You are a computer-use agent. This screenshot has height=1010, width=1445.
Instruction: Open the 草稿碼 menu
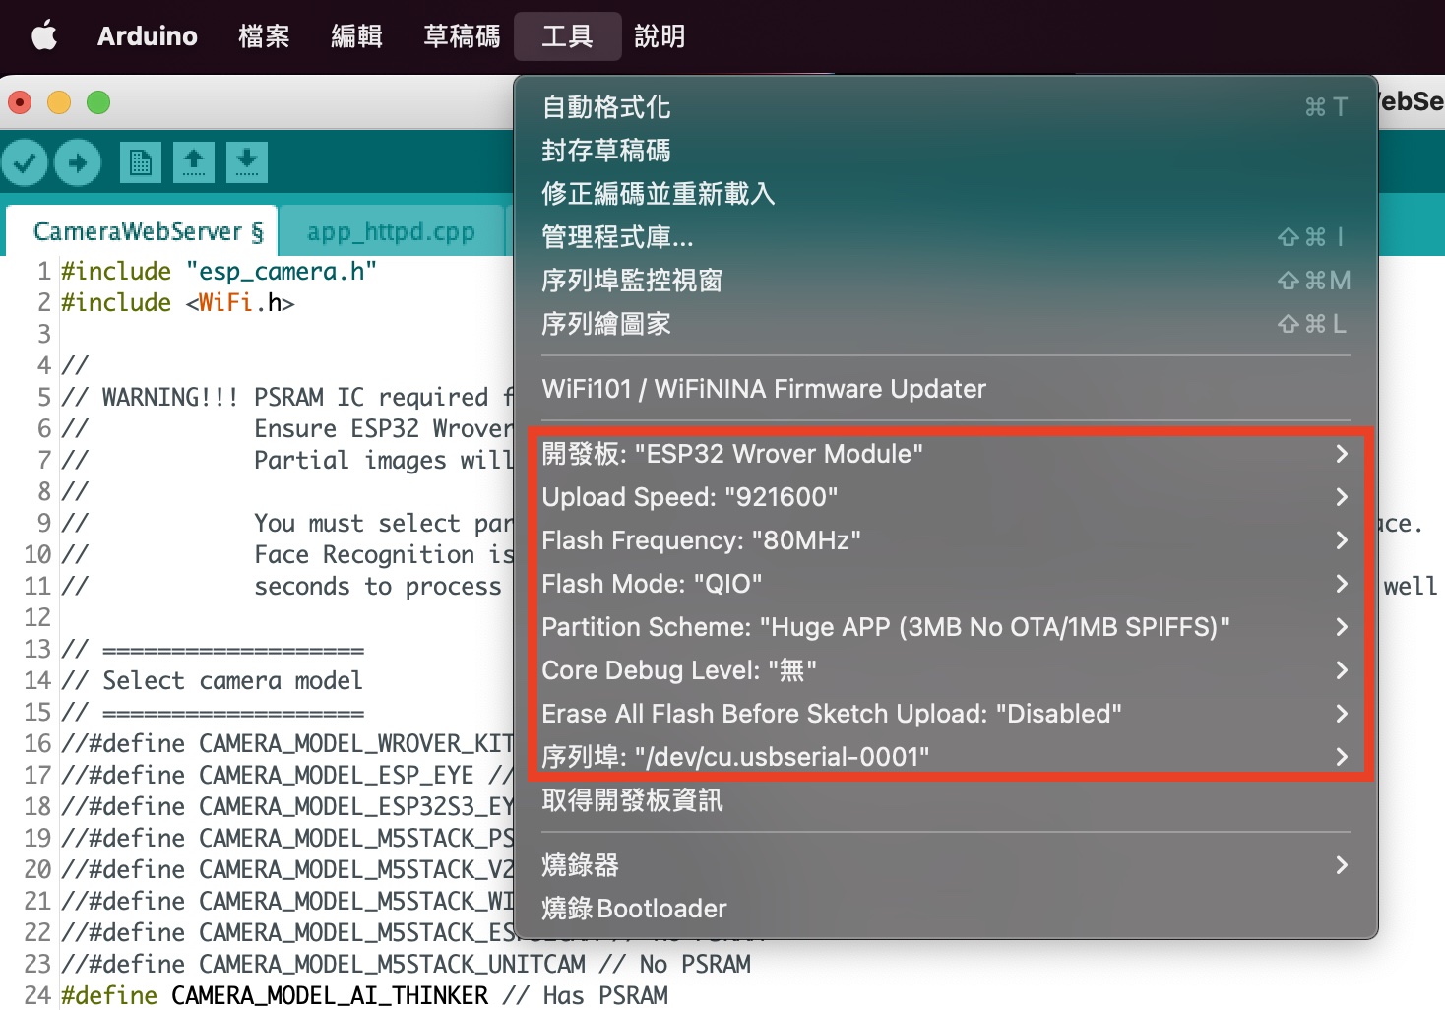(462, 36)
